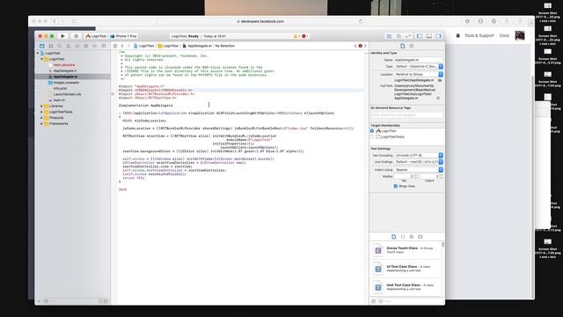This screenshot has width=563, height=317.
Task: Open the related items menu in jump bar
Action: [x=115, y=46]
